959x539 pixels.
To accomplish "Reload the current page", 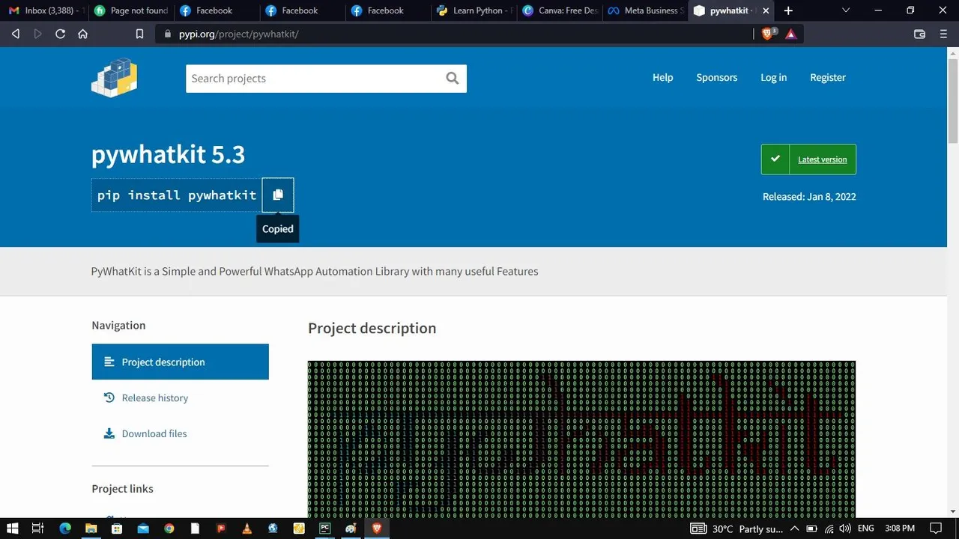I will coord(60,34).
